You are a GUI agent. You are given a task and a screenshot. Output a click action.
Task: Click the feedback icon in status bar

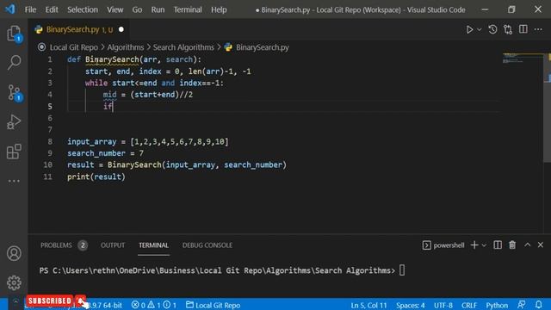(x=522, y=304)
